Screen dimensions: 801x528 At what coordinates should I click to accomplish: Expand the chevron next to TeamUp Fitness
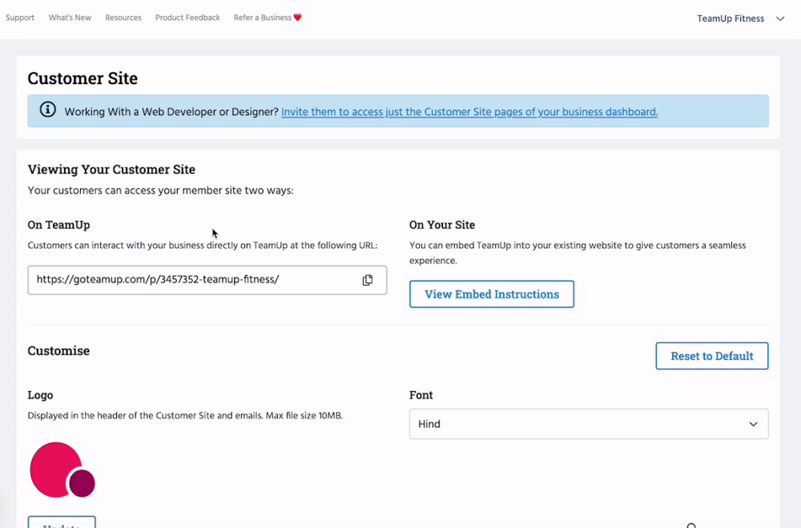tap(780, 18)
